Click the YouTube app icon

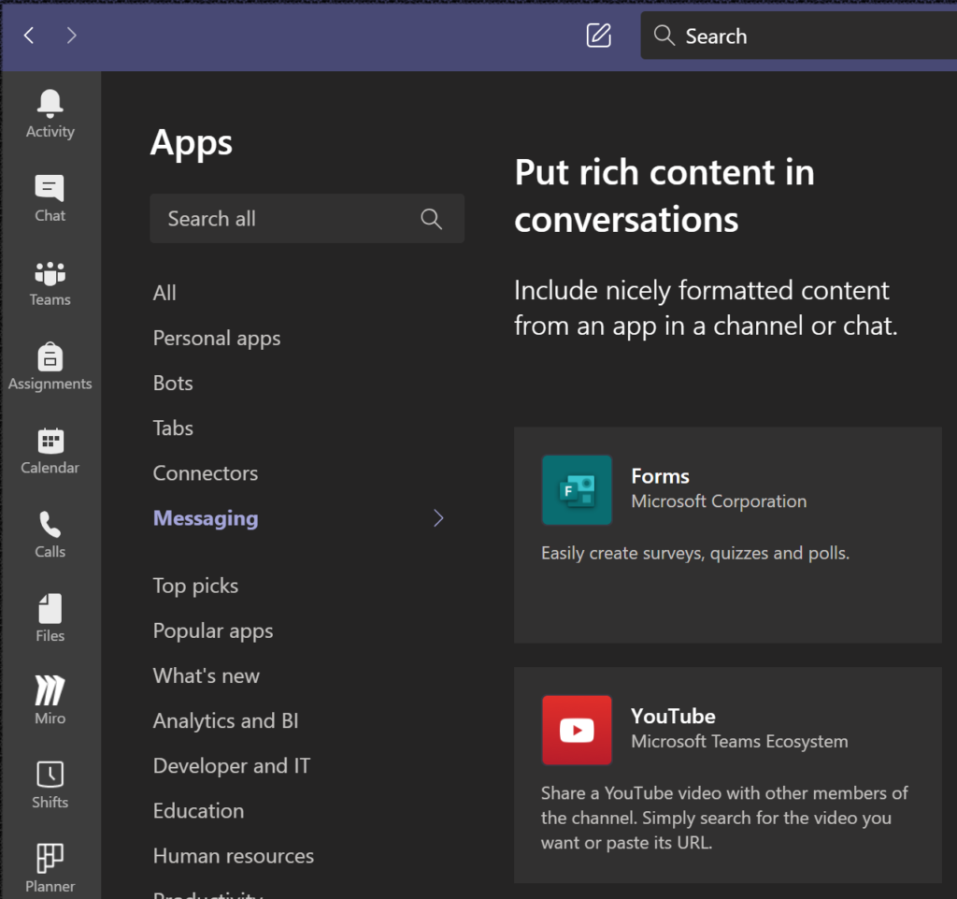[x=577, y=730]
